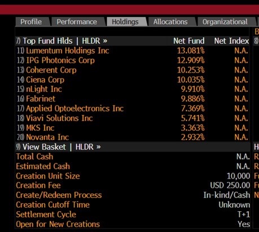Click the 13.081% net fund value
This screenshot has height=232, width=259.
click(x=191, y=51)
